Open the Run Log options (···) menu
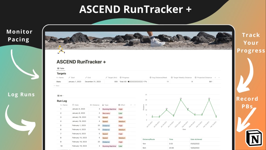The height and width of the screenshot is (150, 266). point(134,105)
